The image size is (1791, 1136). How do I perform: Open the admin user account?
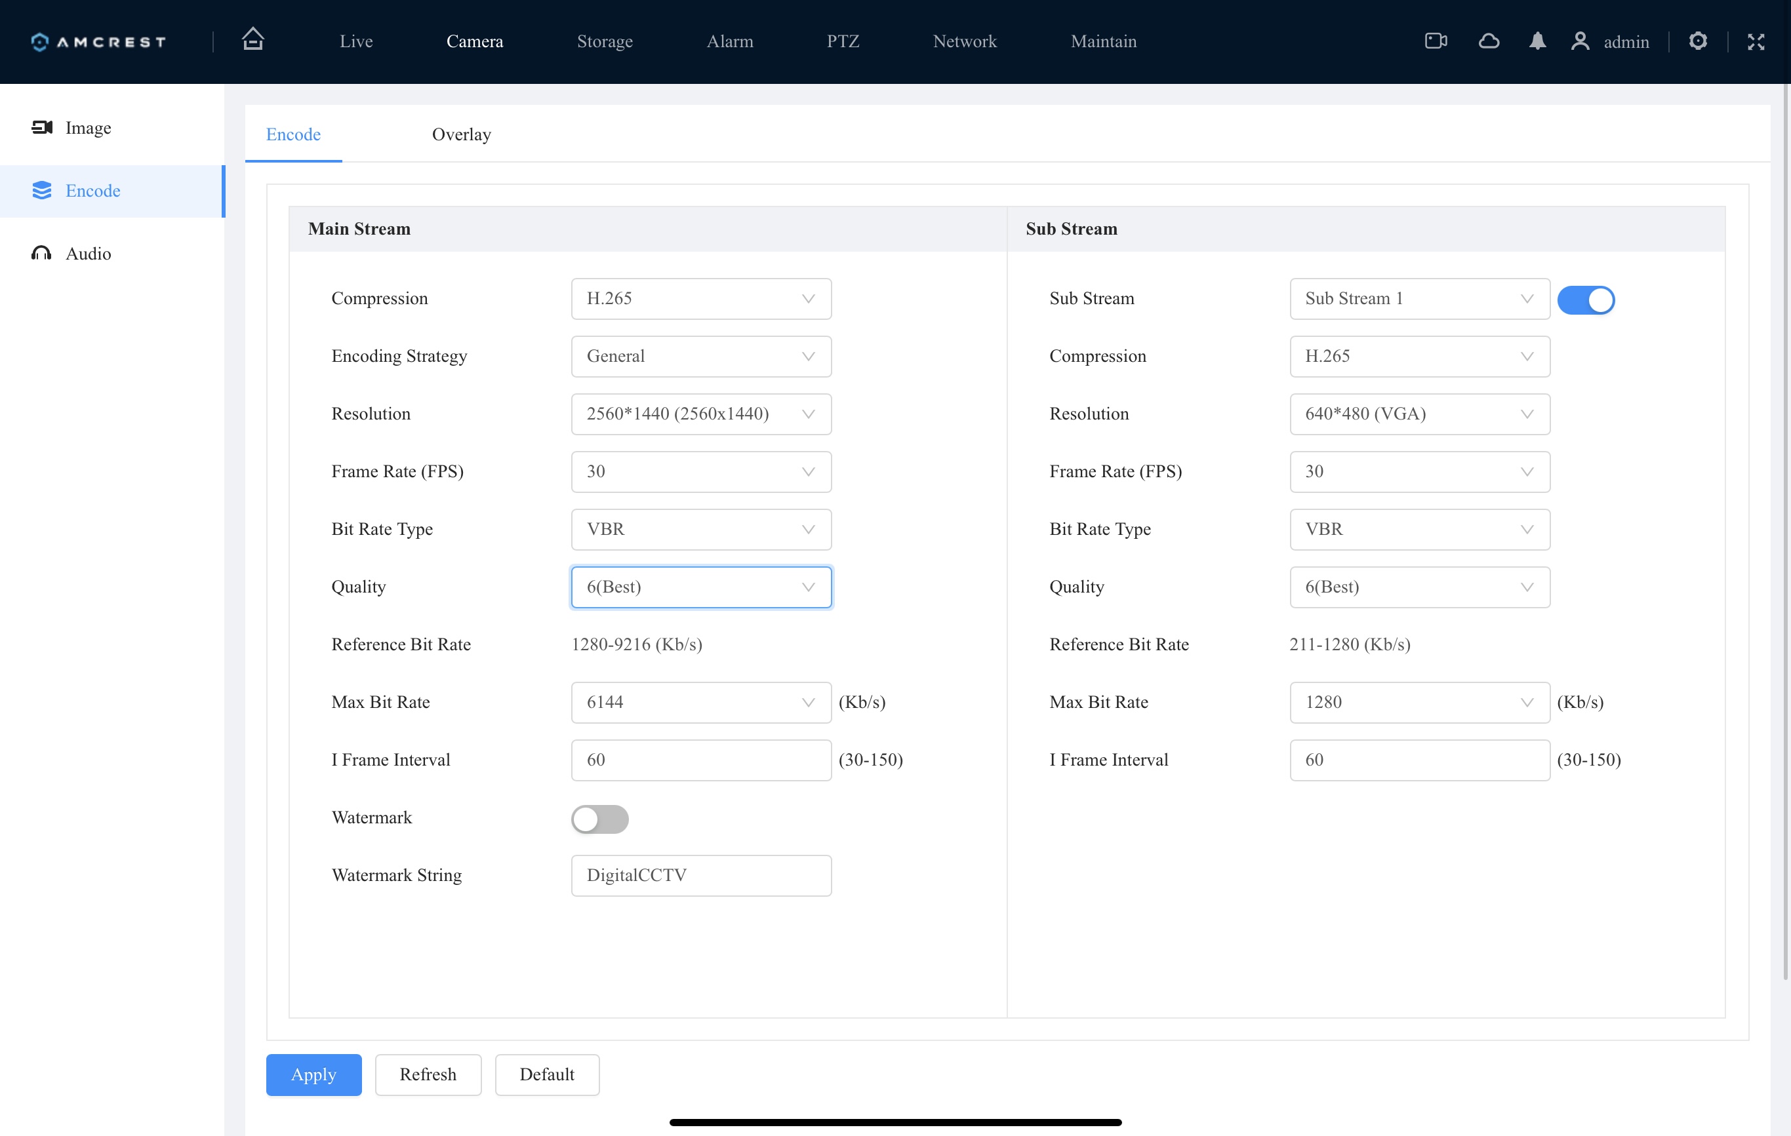click(x=1610, y=42)
